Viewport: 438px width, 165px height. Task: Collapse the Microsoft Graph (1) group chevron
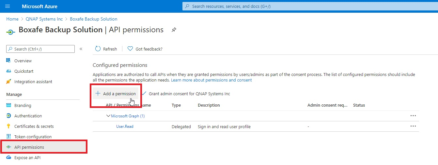pyautogui.click(x=108, y=116)
